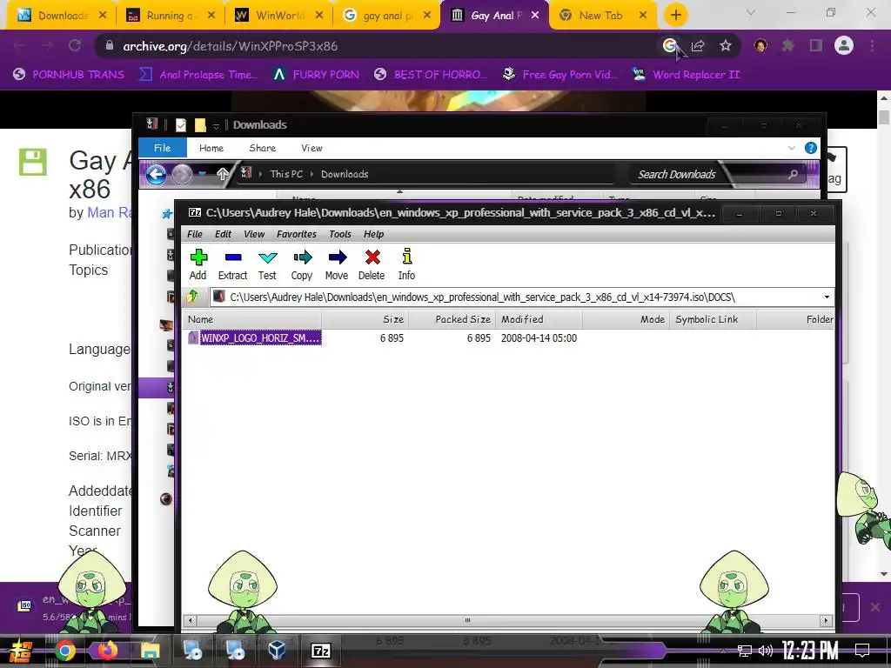Open the Word Replacer II bookmark
Image resolution: width=891 pixels, height=668 pixels.
686,75
